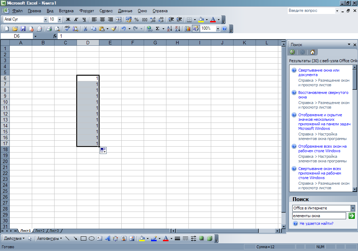Apply thousands separator (000) format

pos(144,20)
